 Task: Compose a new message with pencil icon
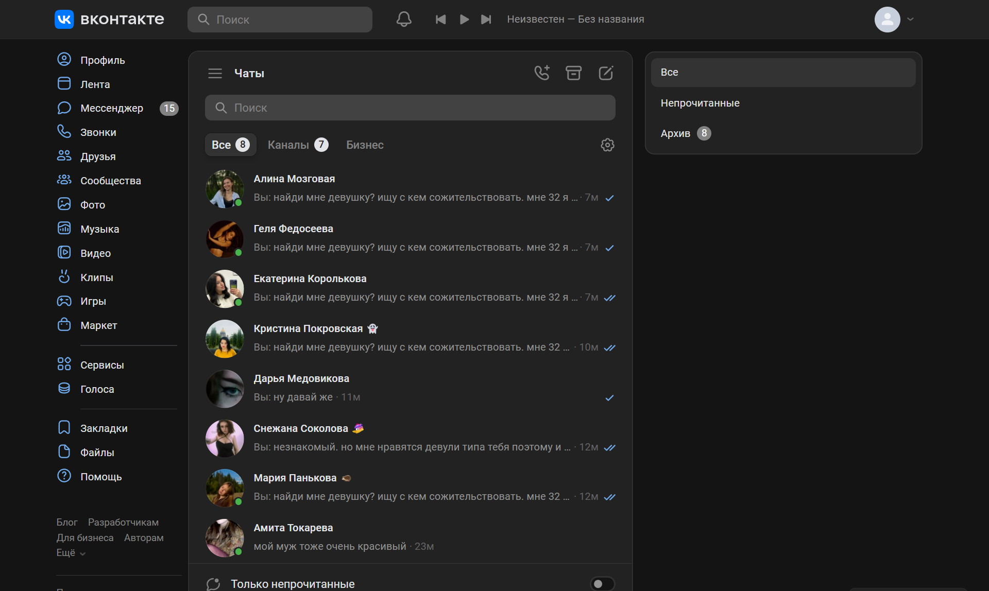click(x=606, y=73)
